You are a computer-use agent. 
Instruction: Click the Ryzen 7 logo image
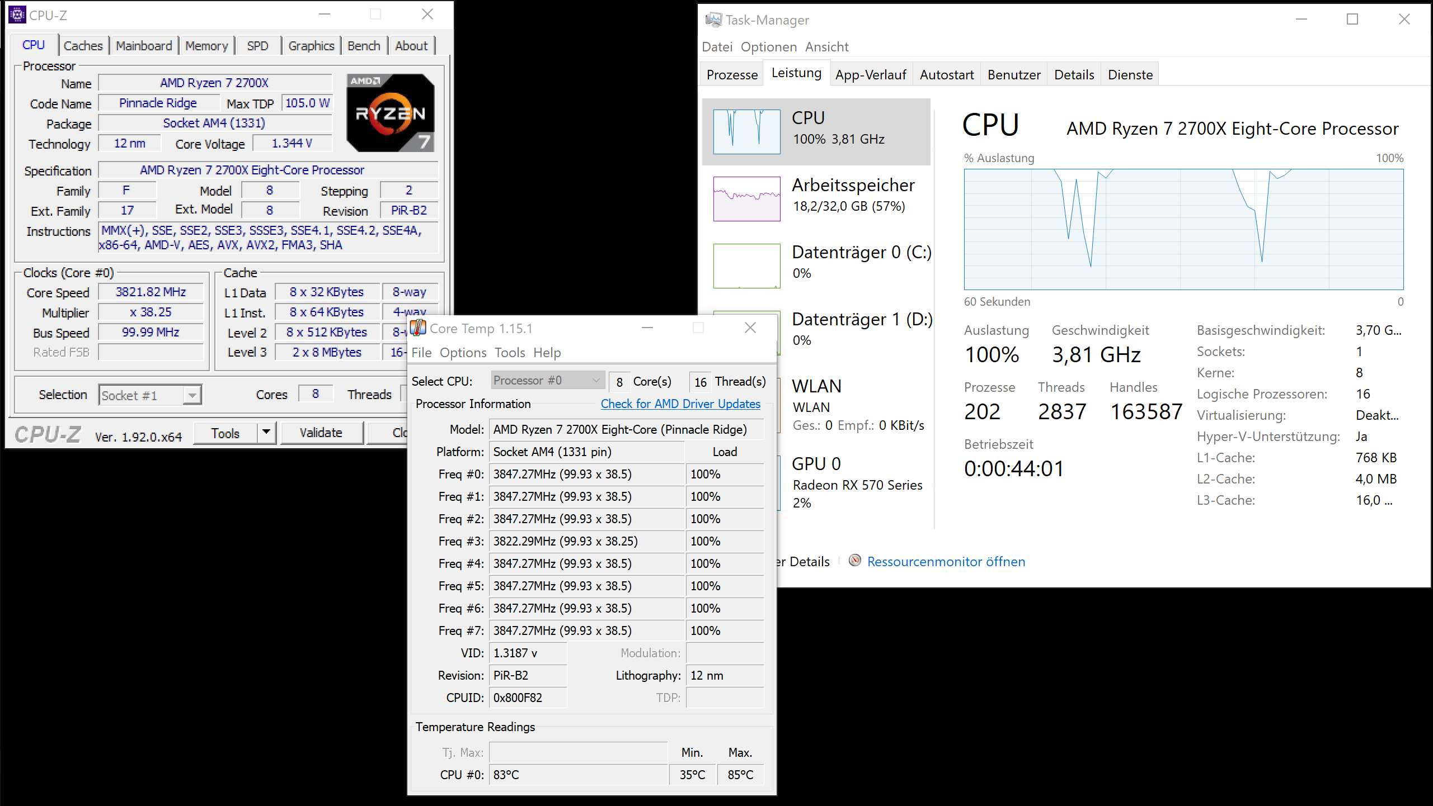(x=390, y=112)
